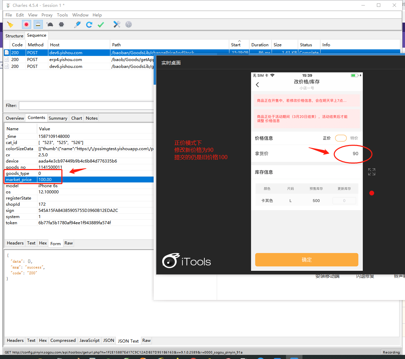Click the 拿货价 price field showing 90
This screenshot has width=405, height=359.
tap(355, 154)
